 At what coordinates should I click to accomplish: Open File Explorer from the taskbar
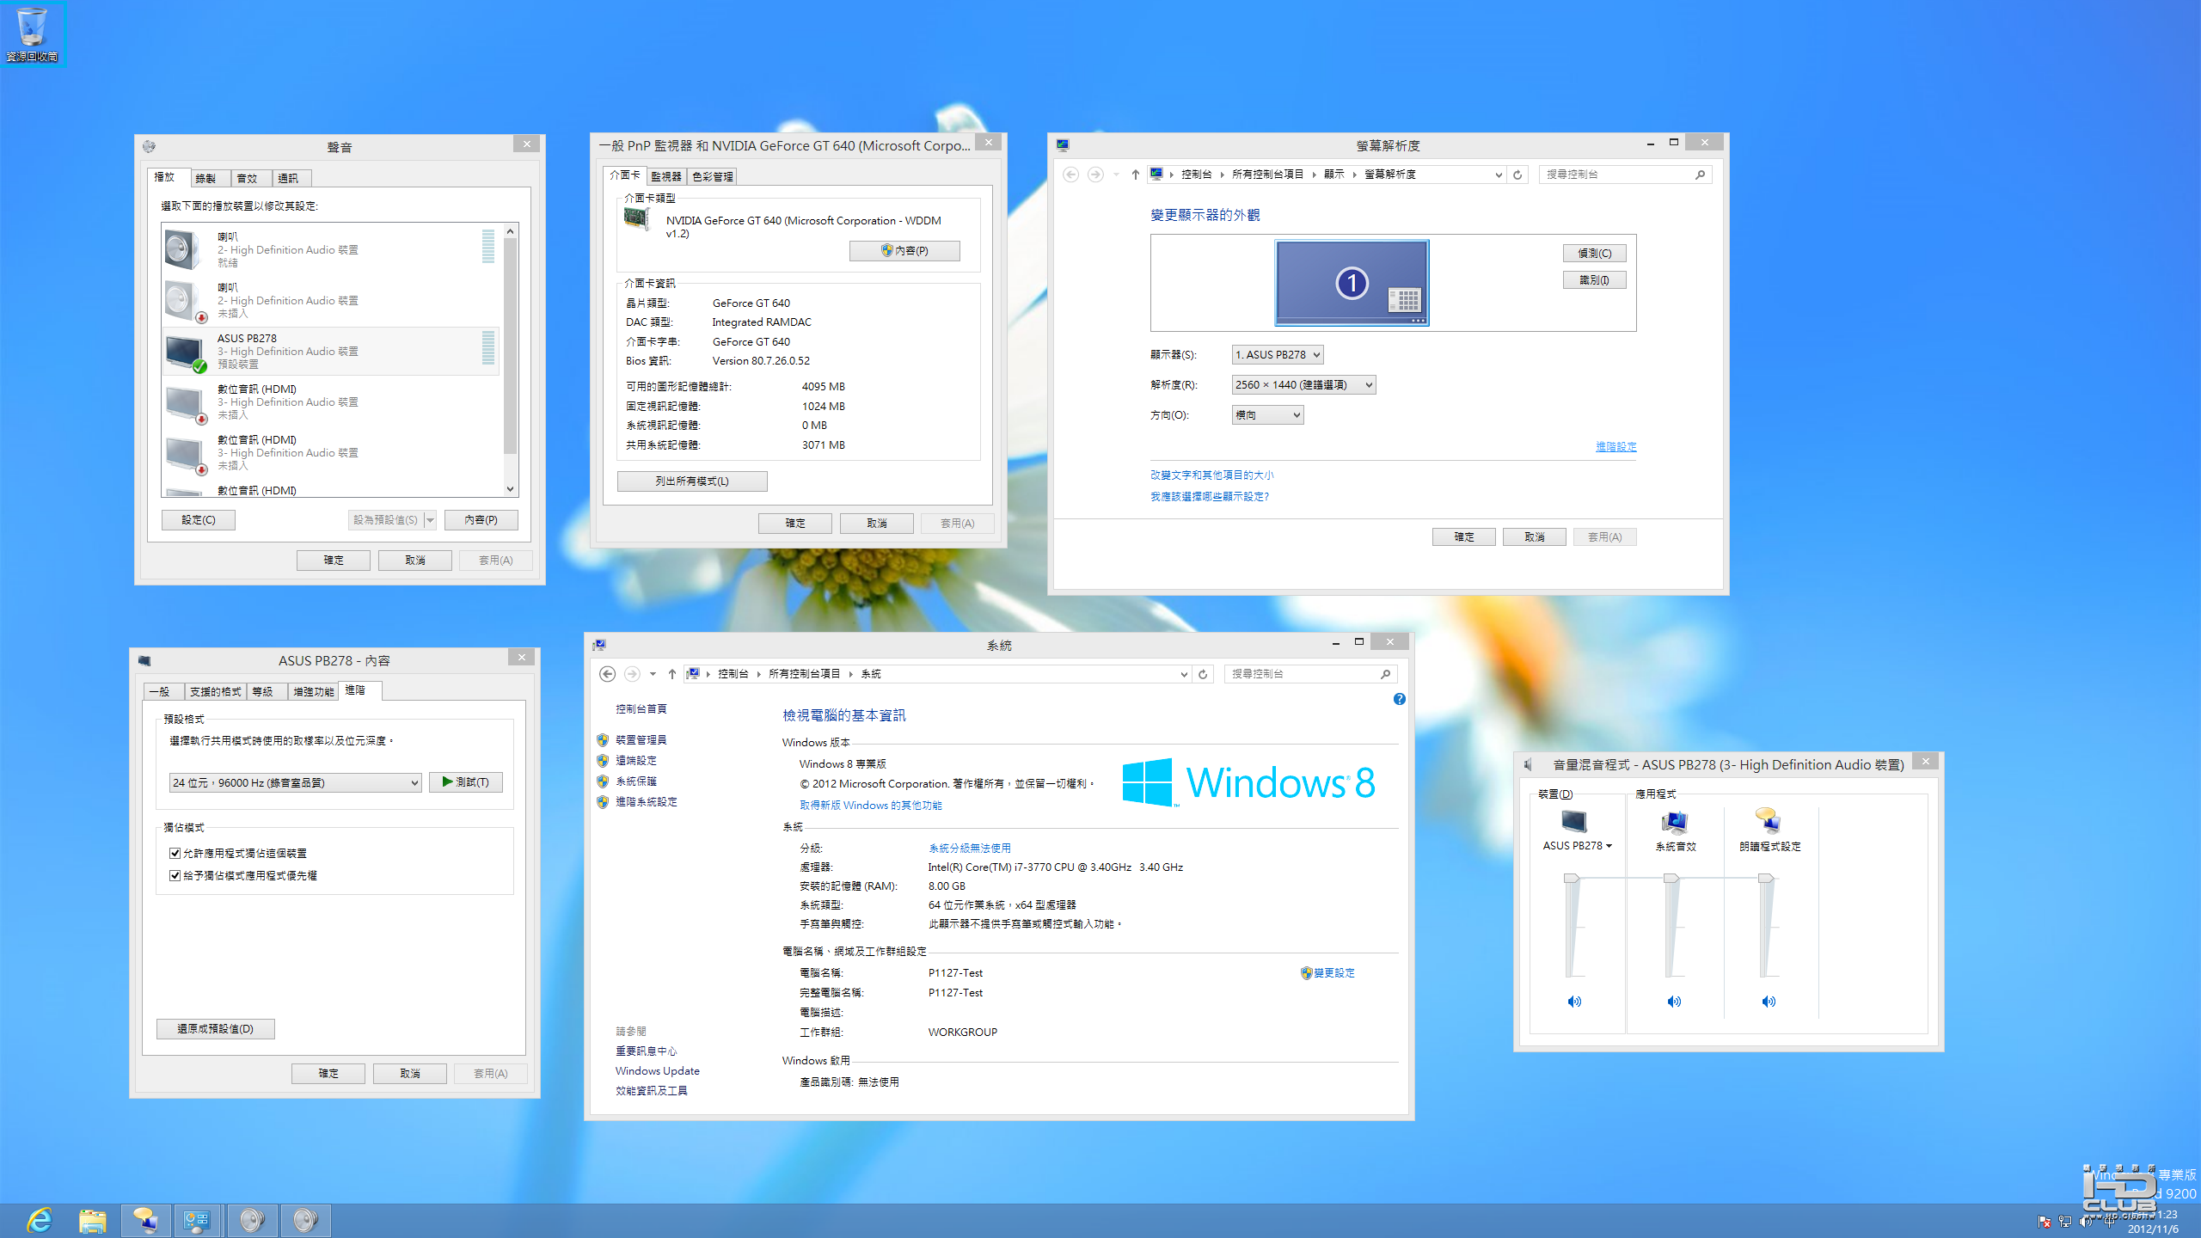click(x=93, y=1220)
